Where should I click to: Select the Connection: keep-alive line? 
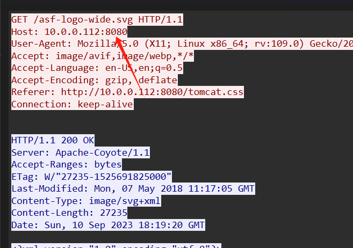tap(73, 104)
